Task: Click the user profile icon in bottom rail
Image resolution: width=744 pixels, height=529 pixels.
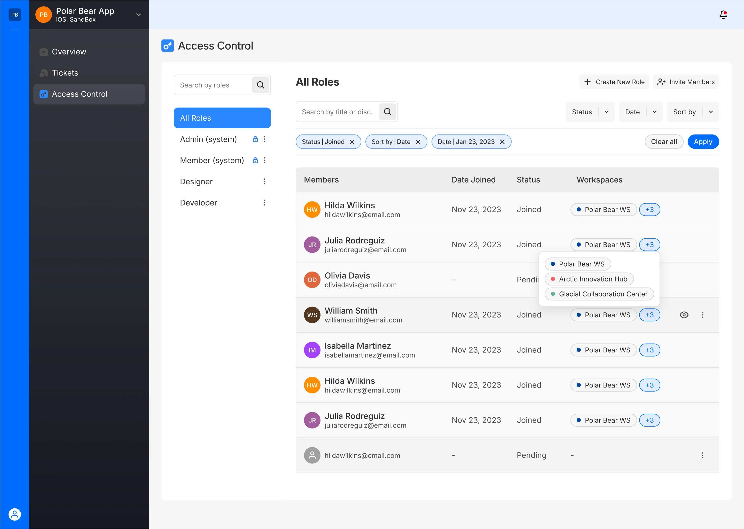Action: coord(15,514)
